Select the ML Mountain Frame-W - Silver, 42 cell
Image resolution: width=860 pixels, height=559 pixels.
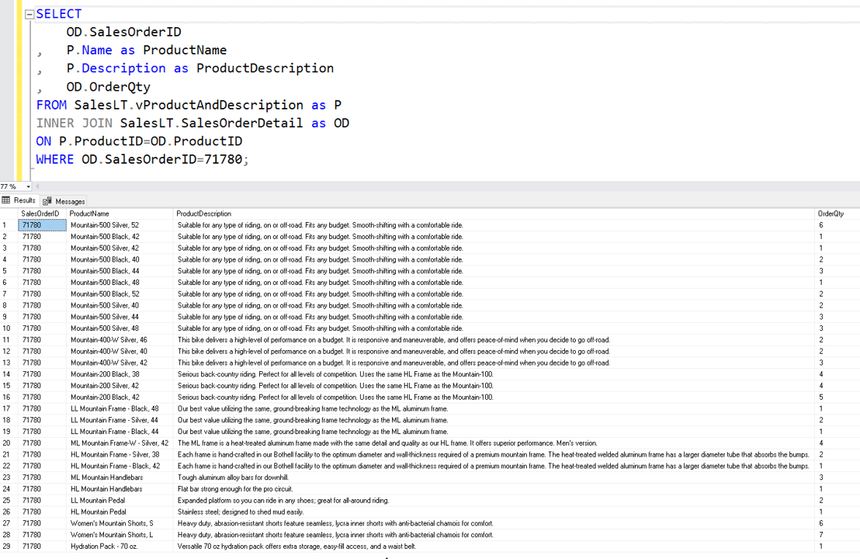[x=119, y=443]
